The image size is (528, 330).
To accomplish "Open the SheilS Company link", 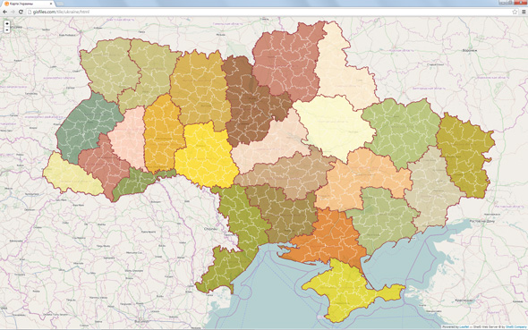I will coord(515,326).
